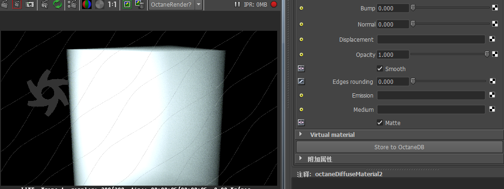Uncheck the Matte checkbox
The height and width of the screenshot is (189, 504).
tap(380, 123)
